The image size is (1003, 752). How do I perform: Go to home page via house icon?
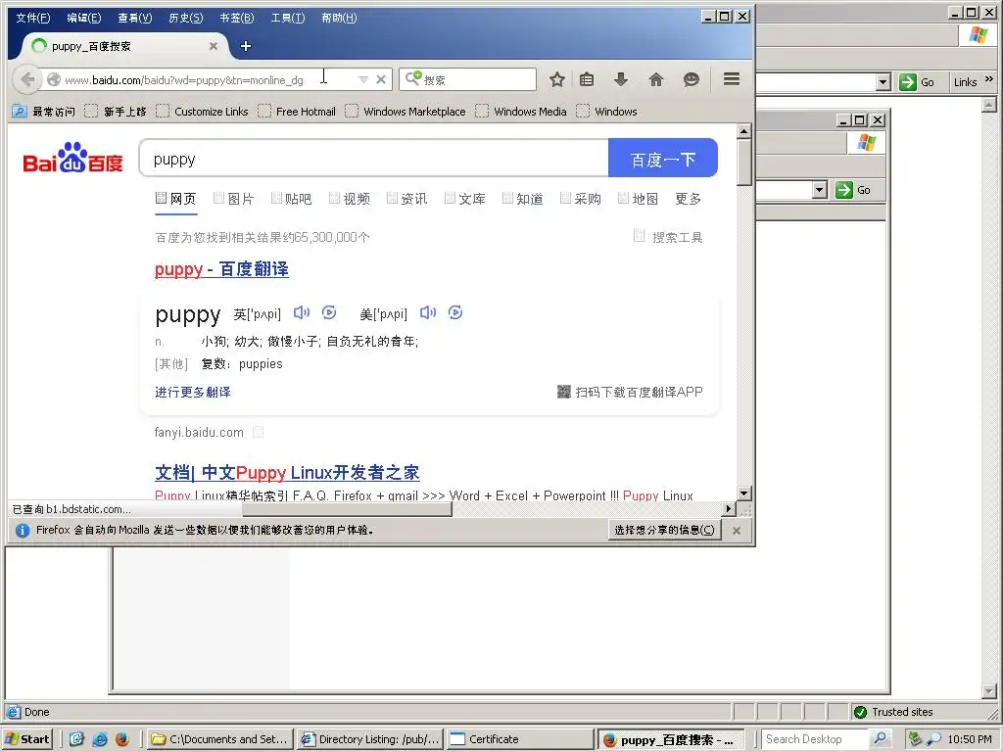click(655, 80)
